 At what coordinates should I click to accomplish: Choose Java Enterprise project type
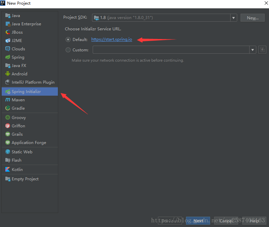pyautogui.click(x=30, y=24)
